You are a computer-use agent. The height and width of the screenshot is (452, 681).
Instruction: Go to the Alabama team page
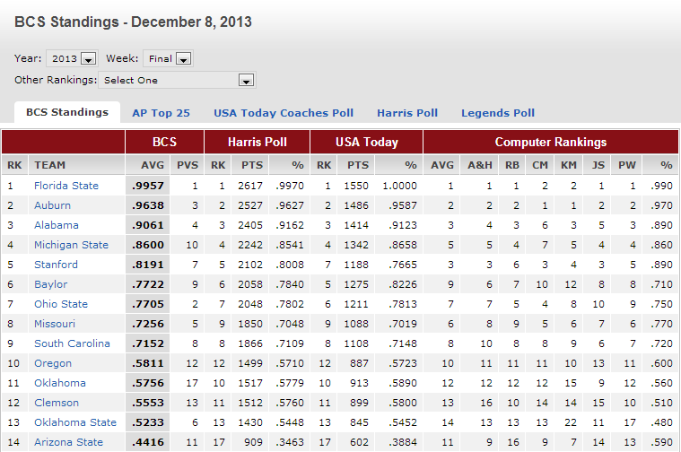56,225
